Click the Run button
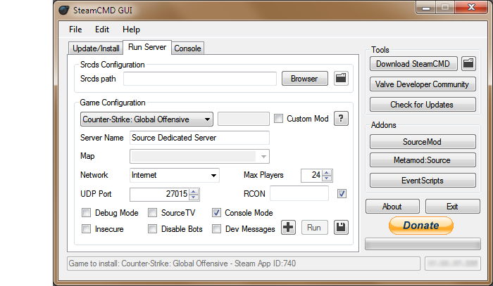 (x=314, y=228)
